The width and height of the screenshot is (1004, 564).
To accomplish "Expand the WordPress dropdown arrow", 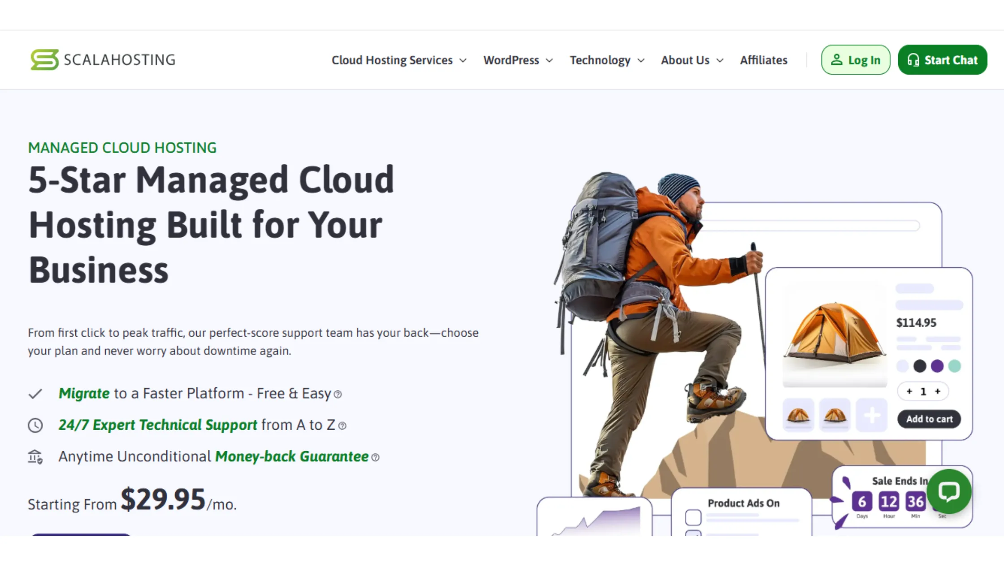I will coord(549,60).
